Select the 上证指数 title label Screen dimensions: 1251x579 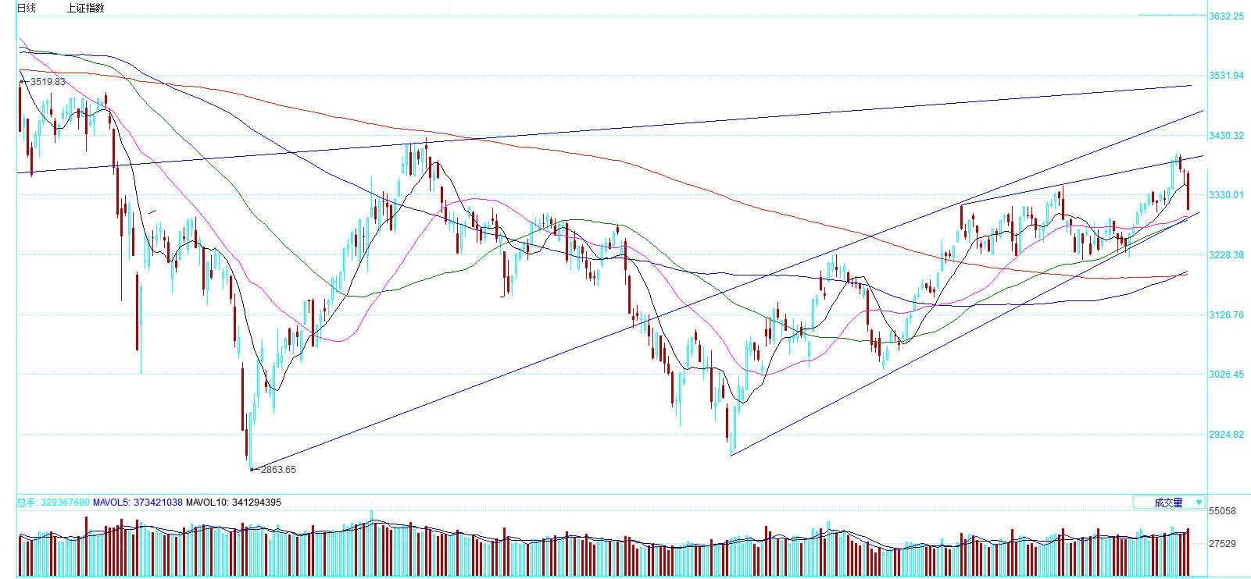pos(85,8)
